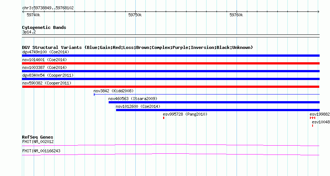Viewport: 330px width, 176px height.
Task: Open the dgv4749n100 (Coe2014) label
Action: point(46,52)
